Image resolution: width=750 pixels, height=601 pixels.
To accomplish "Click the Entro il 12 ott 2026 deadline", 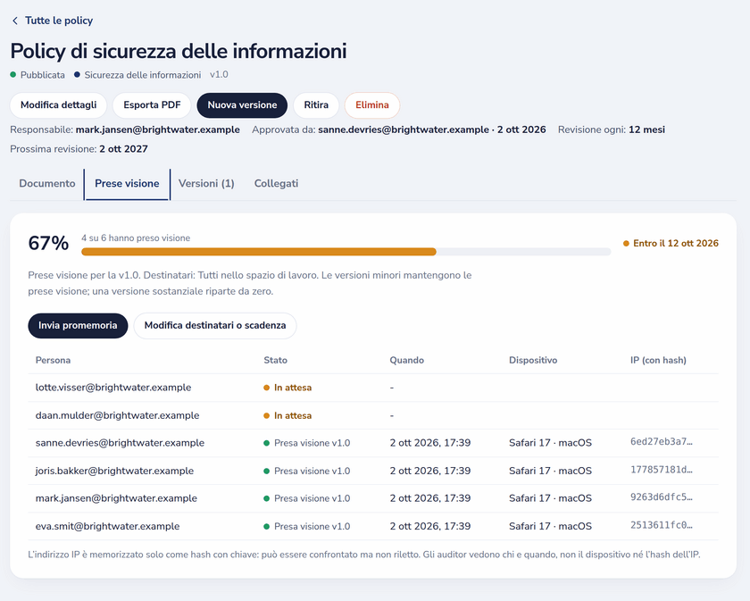I will click(x=671, y=244).
